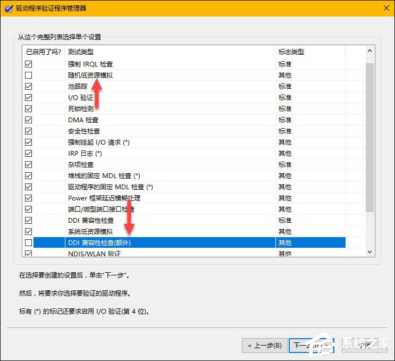The height and width of the screenshot is (361, 395).
Task: Uncheck 堆栈的固定 MDL 检查 checkbox
Action: [x=29, y=175]
